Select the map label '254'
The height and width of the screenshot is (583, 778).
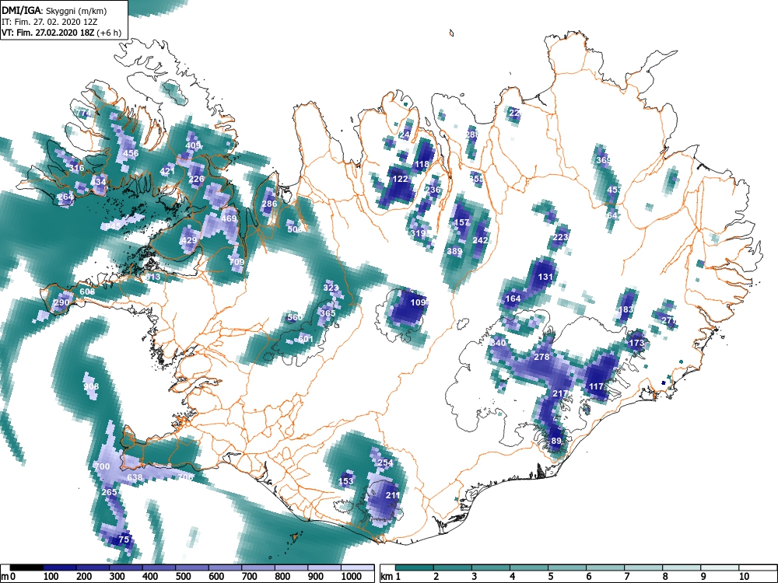(385, 463)
